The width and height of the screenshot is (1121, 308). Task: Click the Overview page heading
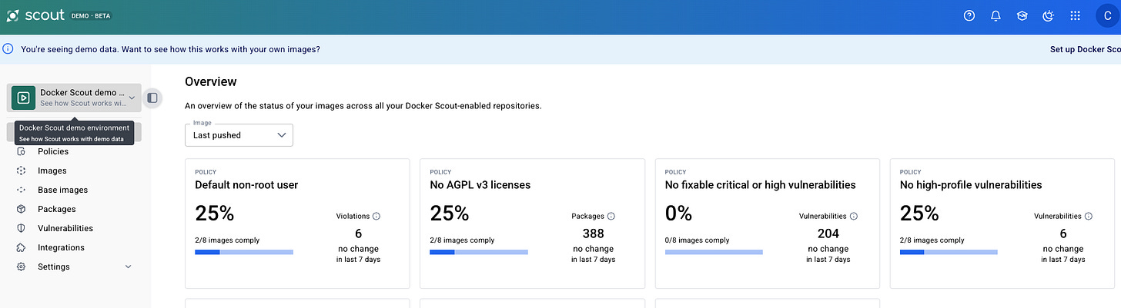tap(211, 81)
